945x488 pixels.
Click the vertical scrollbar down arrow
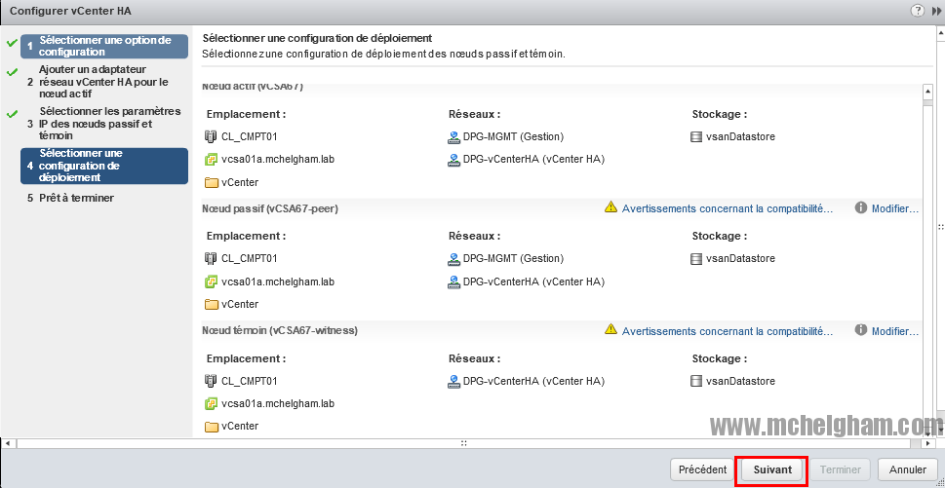tap(928, 432)
